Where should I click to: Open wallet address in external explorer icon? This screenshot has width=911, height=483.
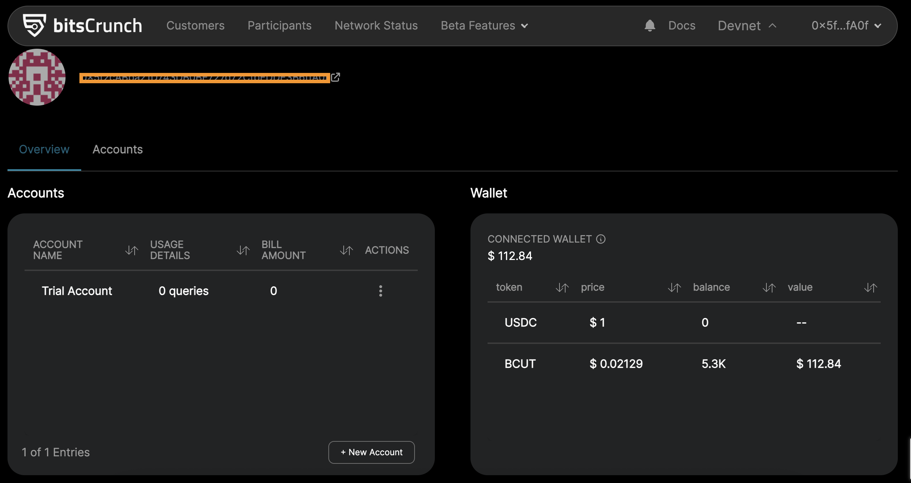click(x=335, y=77)
